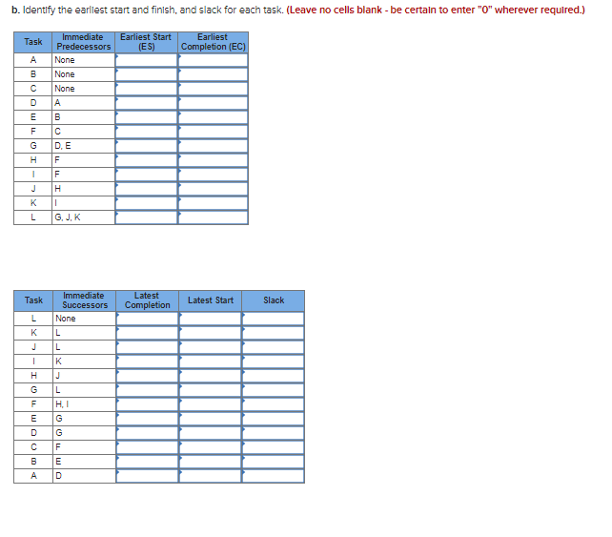This screenshot has height=537, width=612.
Task: Click Latest Completion field for task H, successor J
Action: coord(147,376)
